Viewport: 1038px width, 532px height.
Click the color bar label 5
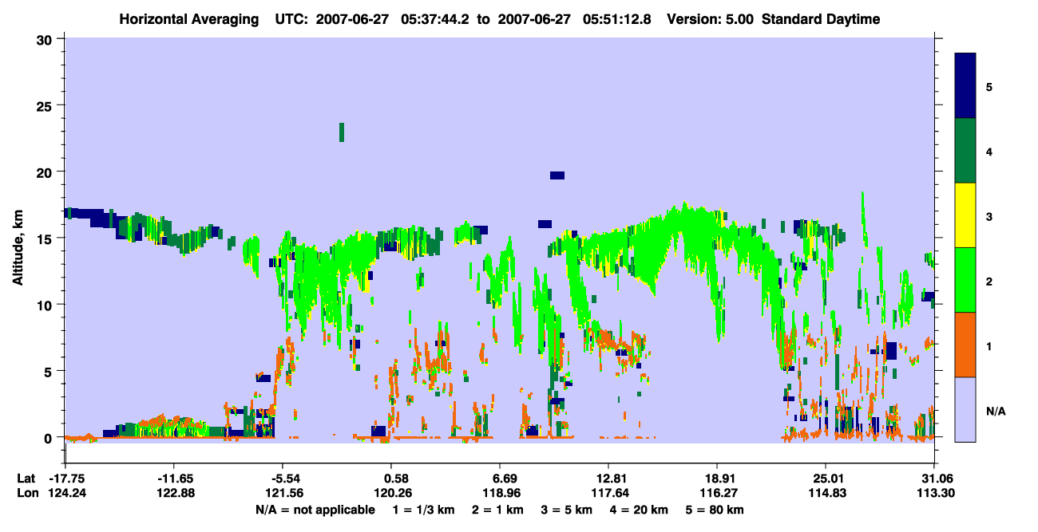pyautogui.click(x=989, y=86)
